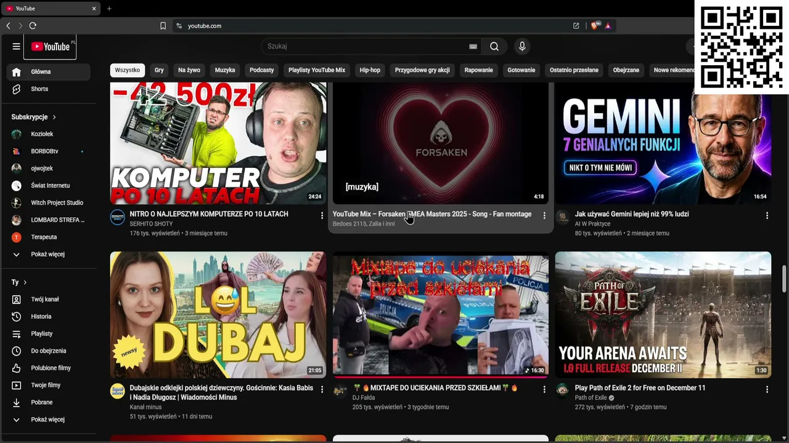The height and width of the screenshot is (443, 789).
Task: Open a new browser tab
Action: pyautogui.click(x=109, y=9)
